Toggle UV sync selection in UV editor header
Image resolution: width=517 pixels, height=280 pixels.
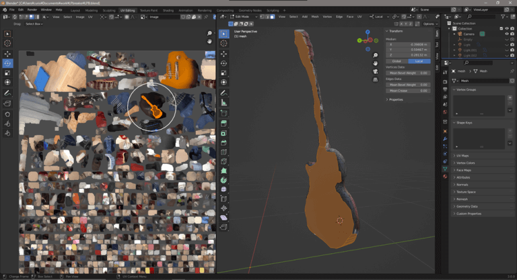click(x=15, y=17)
